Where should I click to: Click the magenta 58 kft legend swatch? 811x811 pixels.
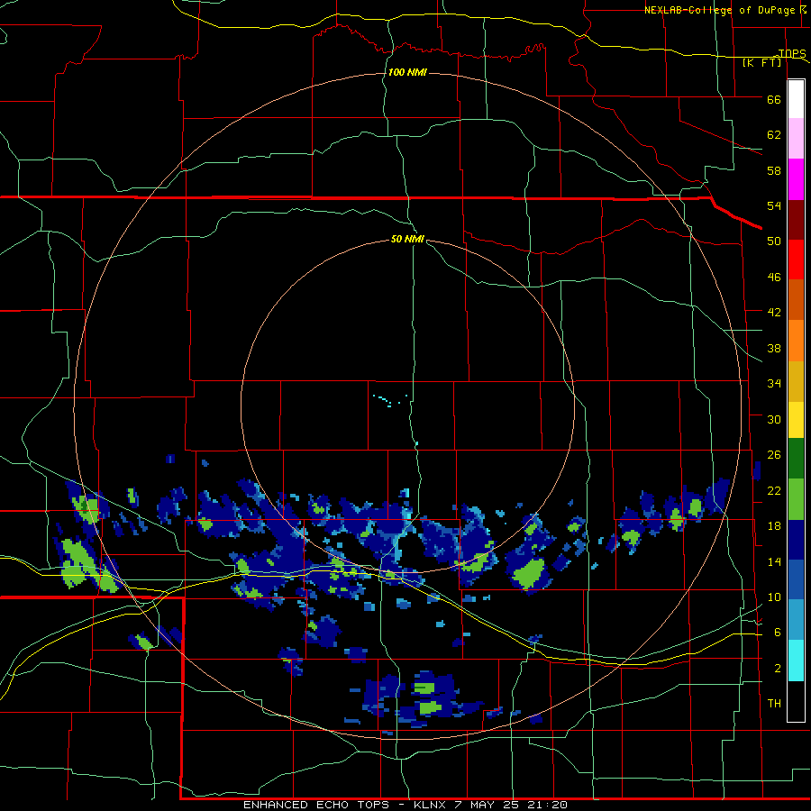pos(796,179)
